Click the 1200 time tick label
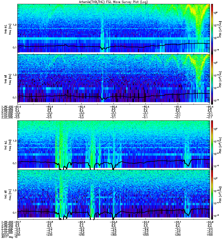224x239 pixels. tap(17, 235)
